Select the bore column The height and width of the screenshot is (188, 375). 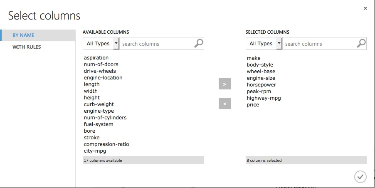tap(89, 131)
